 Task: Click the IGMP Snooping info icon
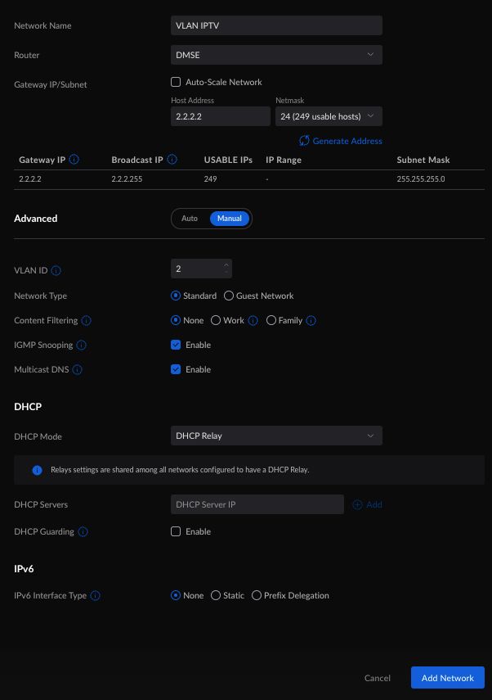click(x=82, y=345)
